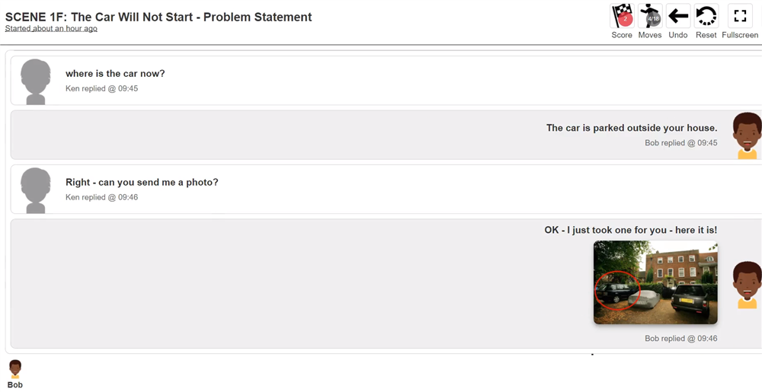Click Bob's avatar next to parked car reply
The width and height of the screenshot is (762, 392).
pyautogui.click(x=747, y=135)
